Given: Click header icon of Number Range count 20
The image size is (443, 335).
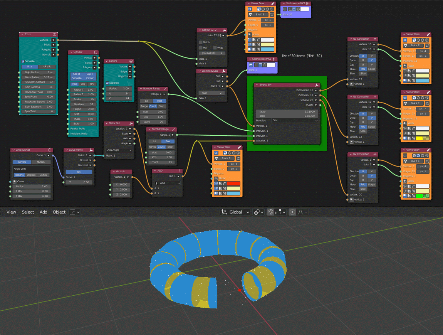Looking at the screenshot, I should click(165, 89).
